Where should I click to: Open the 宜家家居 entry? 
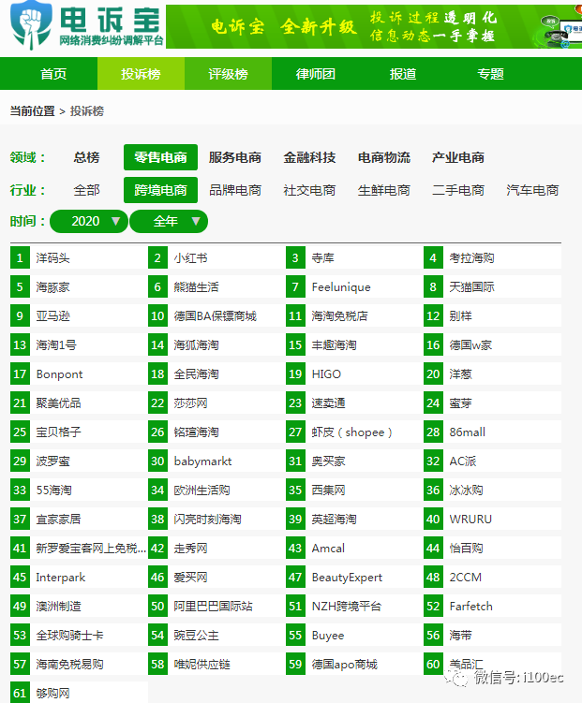pos(79,520)
